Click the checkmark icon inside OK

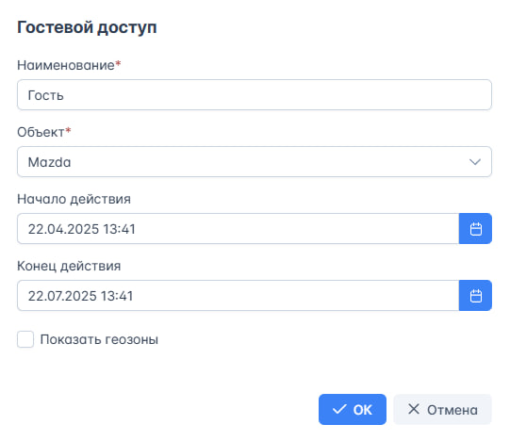(339, 410)
